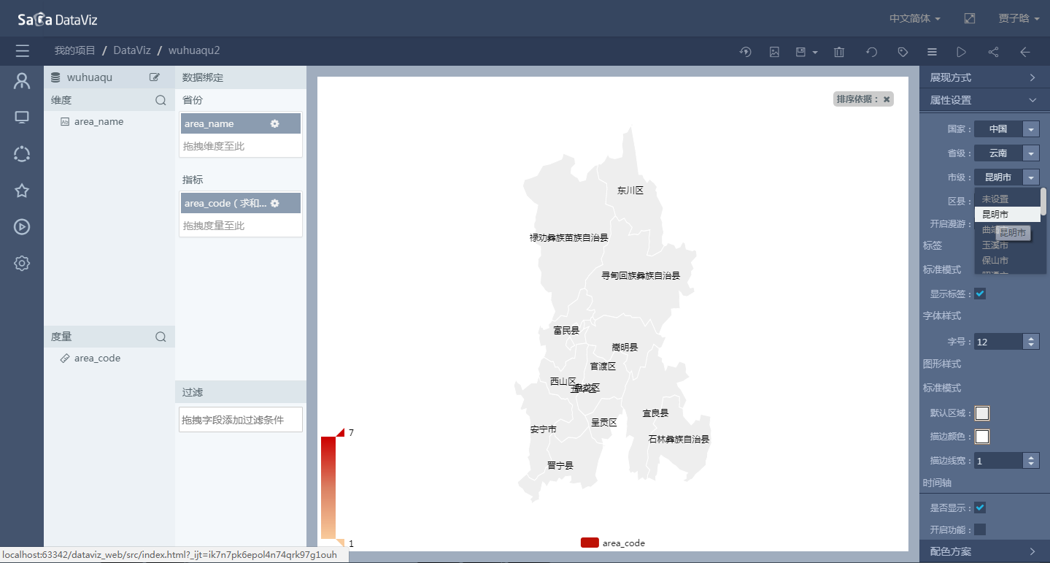Open the 描边颜色 color swatch
The width and height of the screenshot is (1050, 563).
point(982,437)
